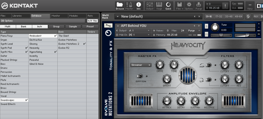
Task: Toggle the HP filter switch
Action: click(208, 65)
